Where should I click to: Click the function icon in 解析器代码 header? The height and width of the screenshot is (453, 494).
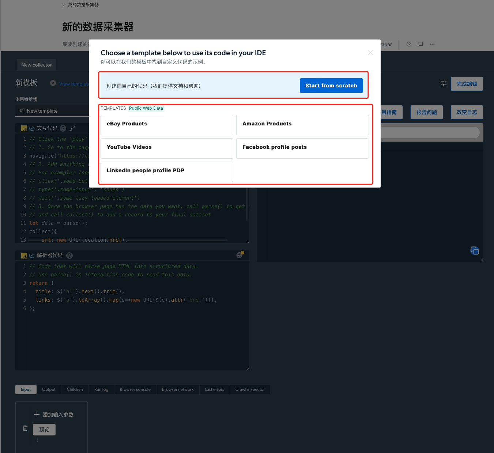(x=240, y=255)
